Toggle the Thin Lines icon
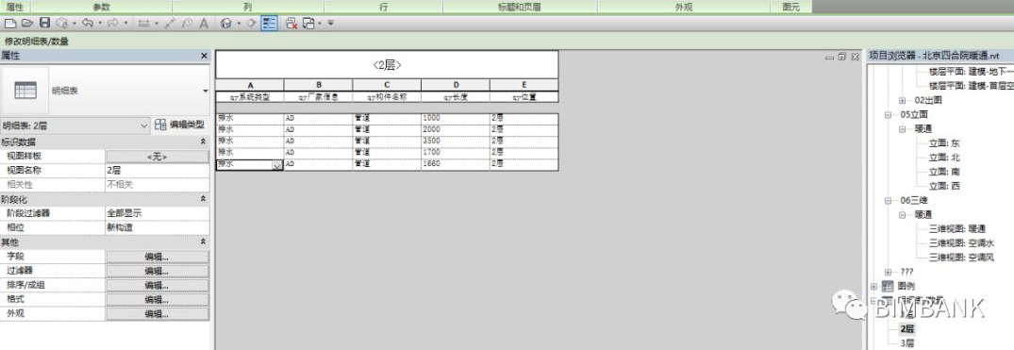Image resolution: width=1014 pixels, height=350 pixels. tap(270, 24)
